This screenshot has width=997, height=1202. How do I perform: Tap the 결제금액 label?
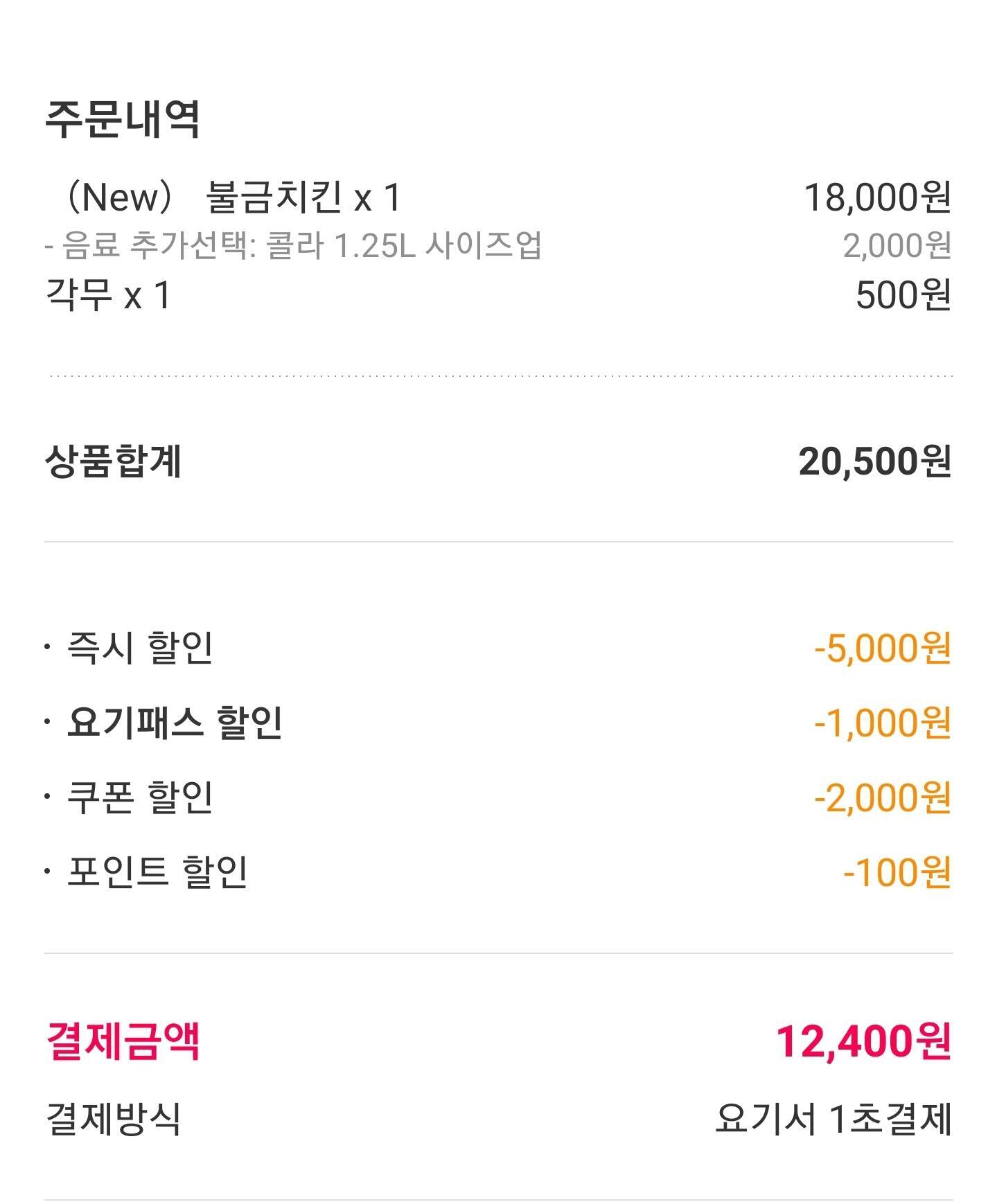click(x=123, y=1041)
